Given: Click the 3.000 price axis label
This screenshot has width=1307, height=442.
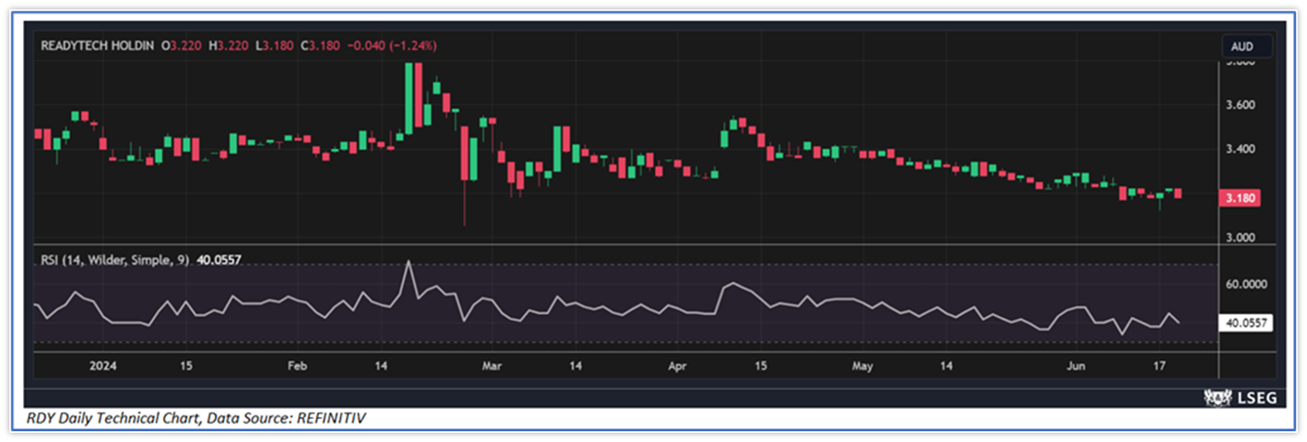Looking at the screenshot, I should 1240,237.
